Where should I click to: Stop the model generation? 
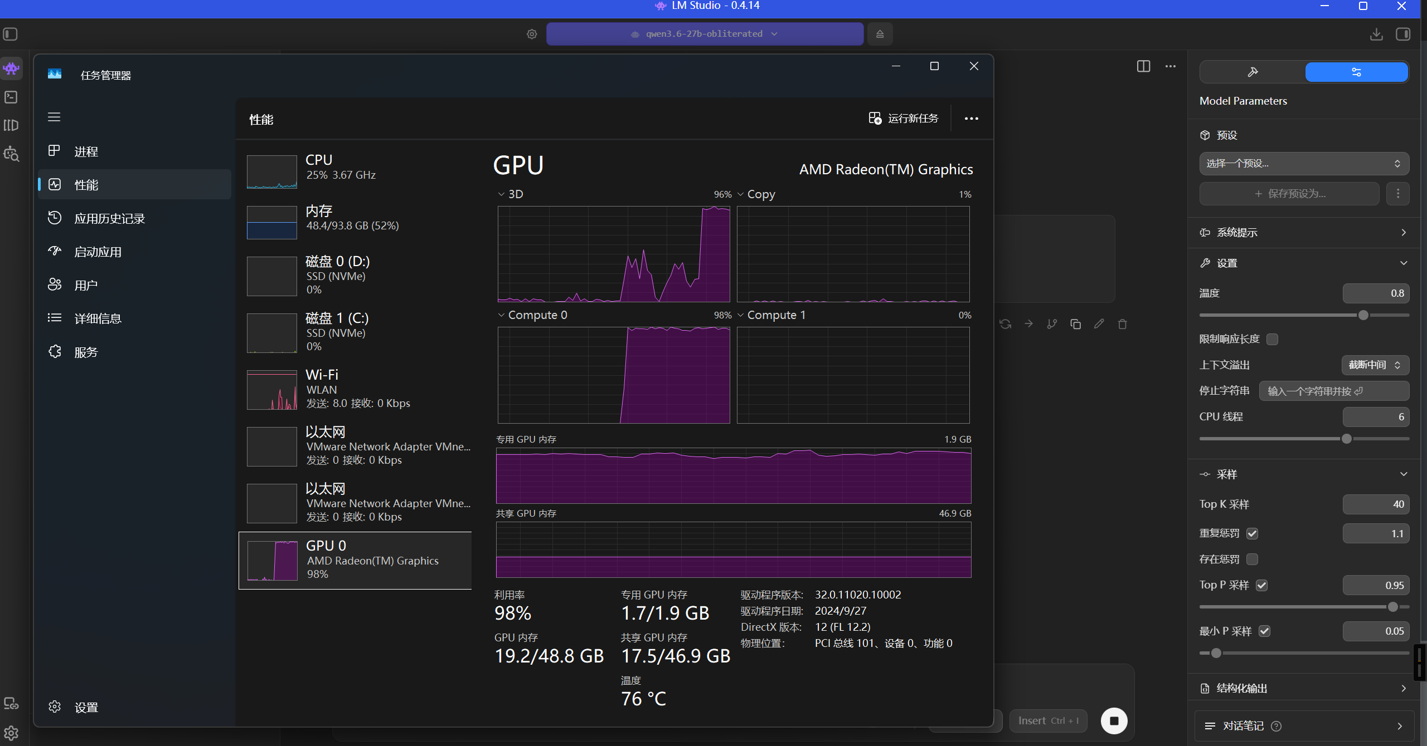coord(1114,721)
